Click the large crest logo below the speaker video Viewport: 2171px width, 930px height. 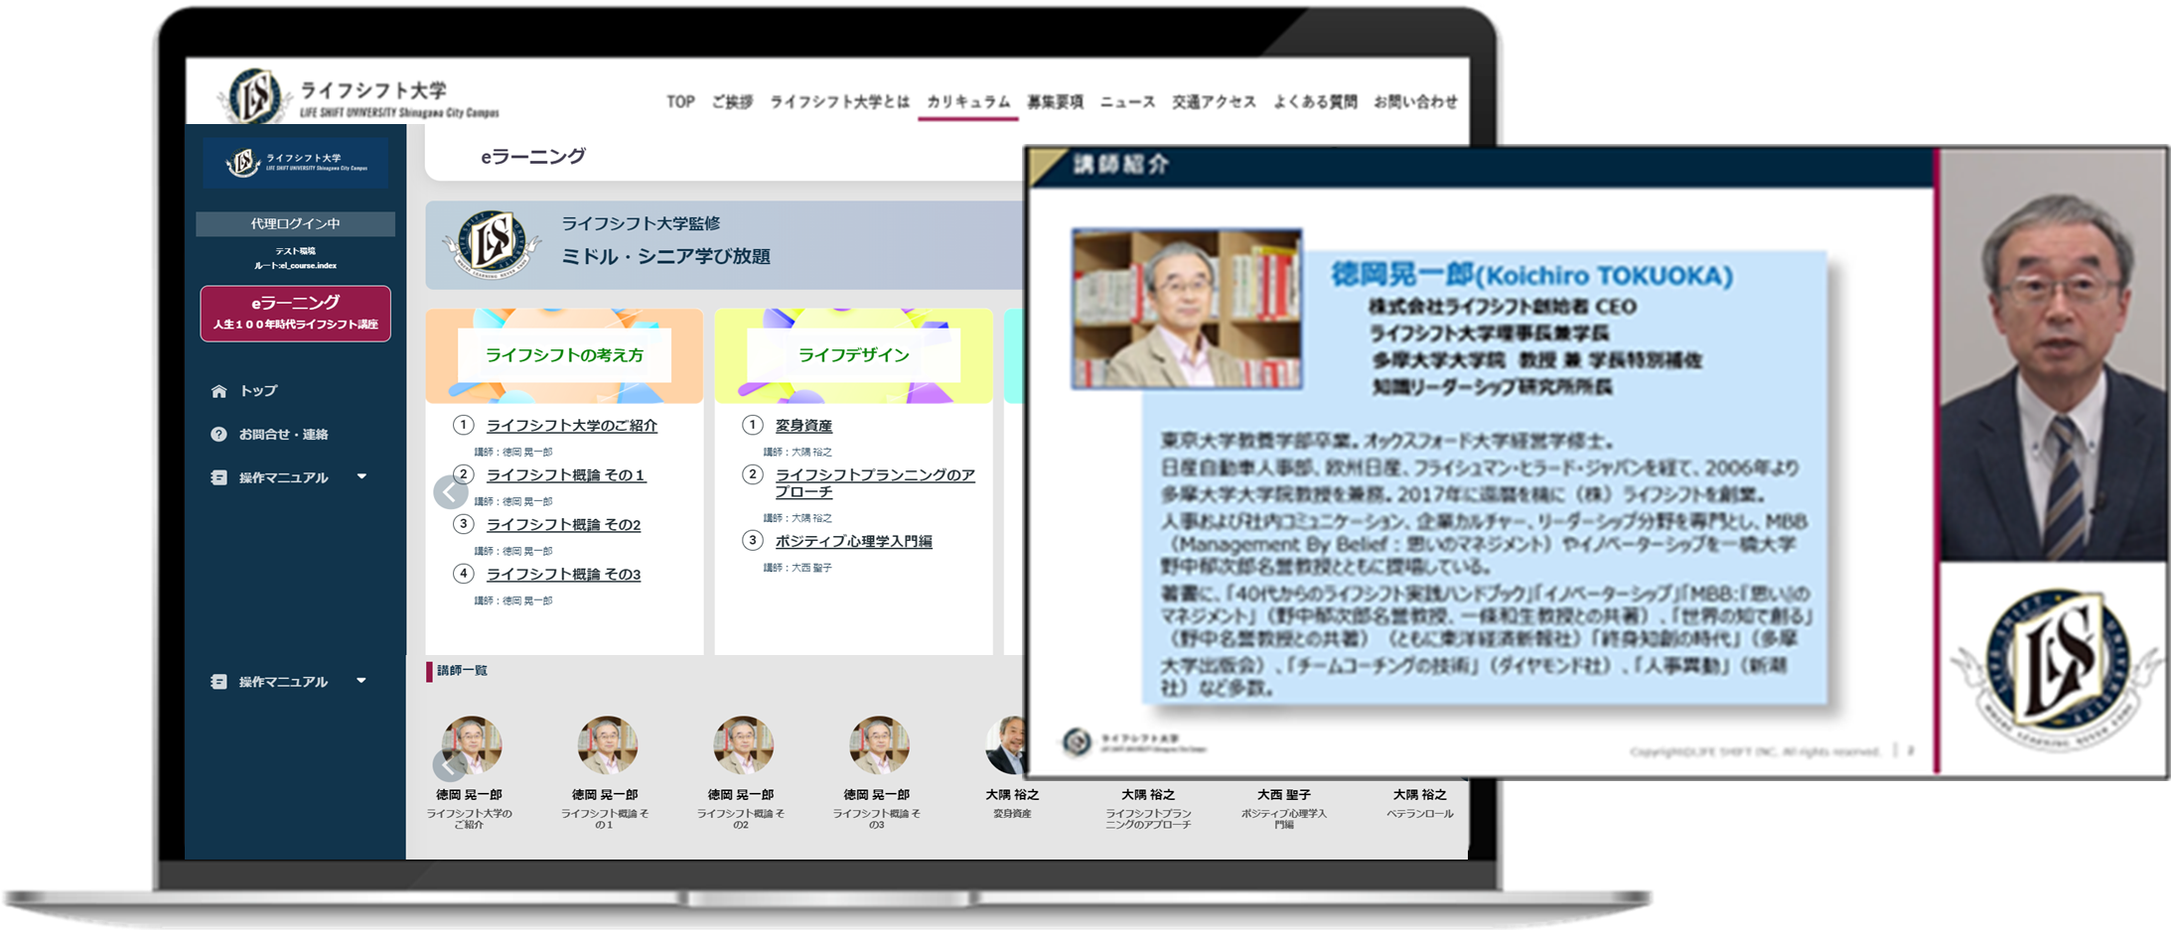pyautogui.click(x=2055, y=668)
